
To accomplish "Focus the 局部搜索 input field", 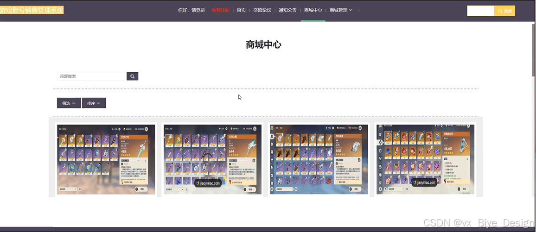I will tap(92, 76).
